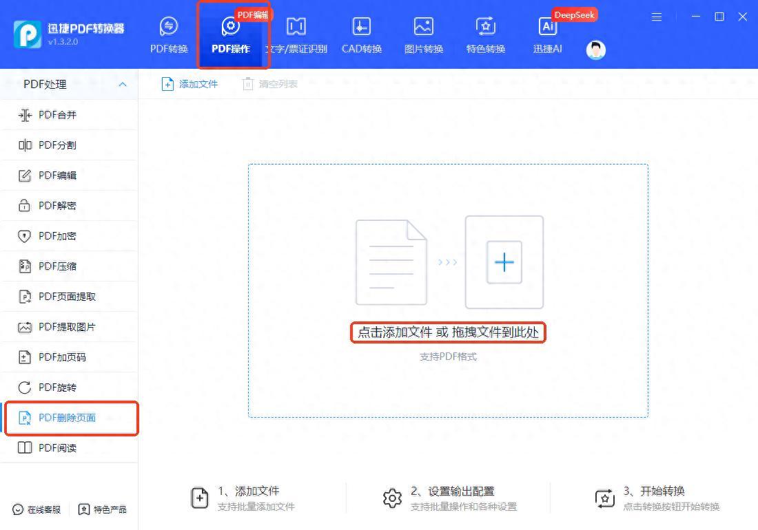Open PDF压缩 sidebar item
This screenshot has height=530, width=758.
point(57,266)
